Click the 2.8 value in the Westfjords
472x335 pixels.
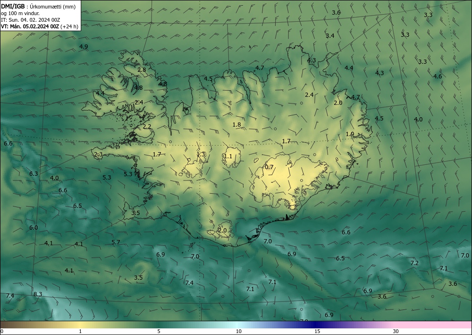[142, 69]
